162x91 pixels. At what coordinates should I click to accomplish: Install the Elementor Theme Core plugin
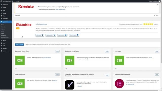[57, 51]
